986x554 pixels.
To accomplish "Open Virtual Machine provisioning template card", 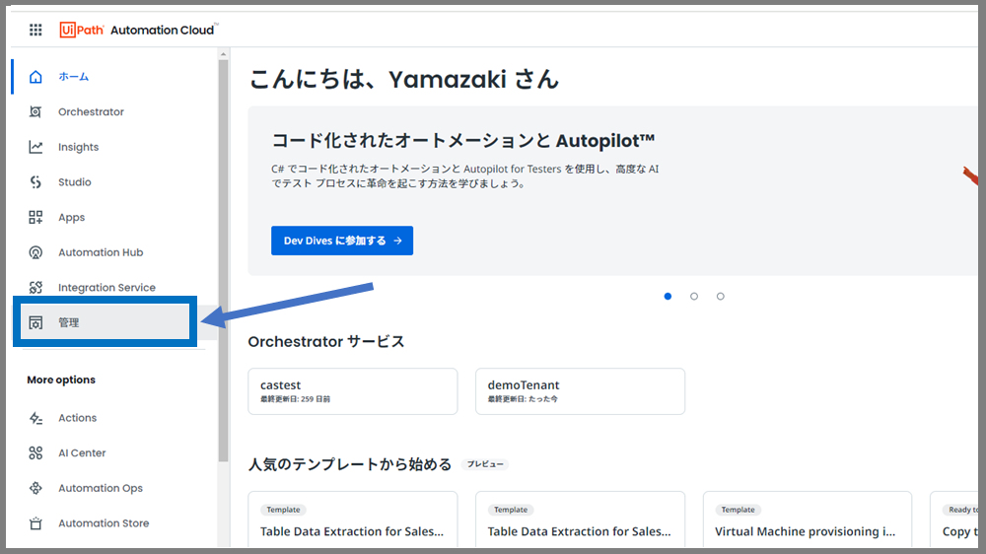I will pyautogui.click(x=808, y=519).
